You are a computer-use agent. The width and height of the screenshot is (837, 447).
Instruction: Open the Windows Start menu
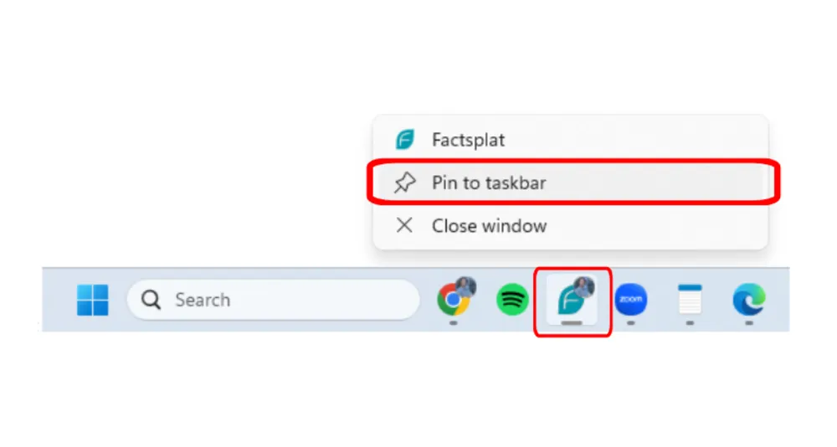[x=92, y=300]
